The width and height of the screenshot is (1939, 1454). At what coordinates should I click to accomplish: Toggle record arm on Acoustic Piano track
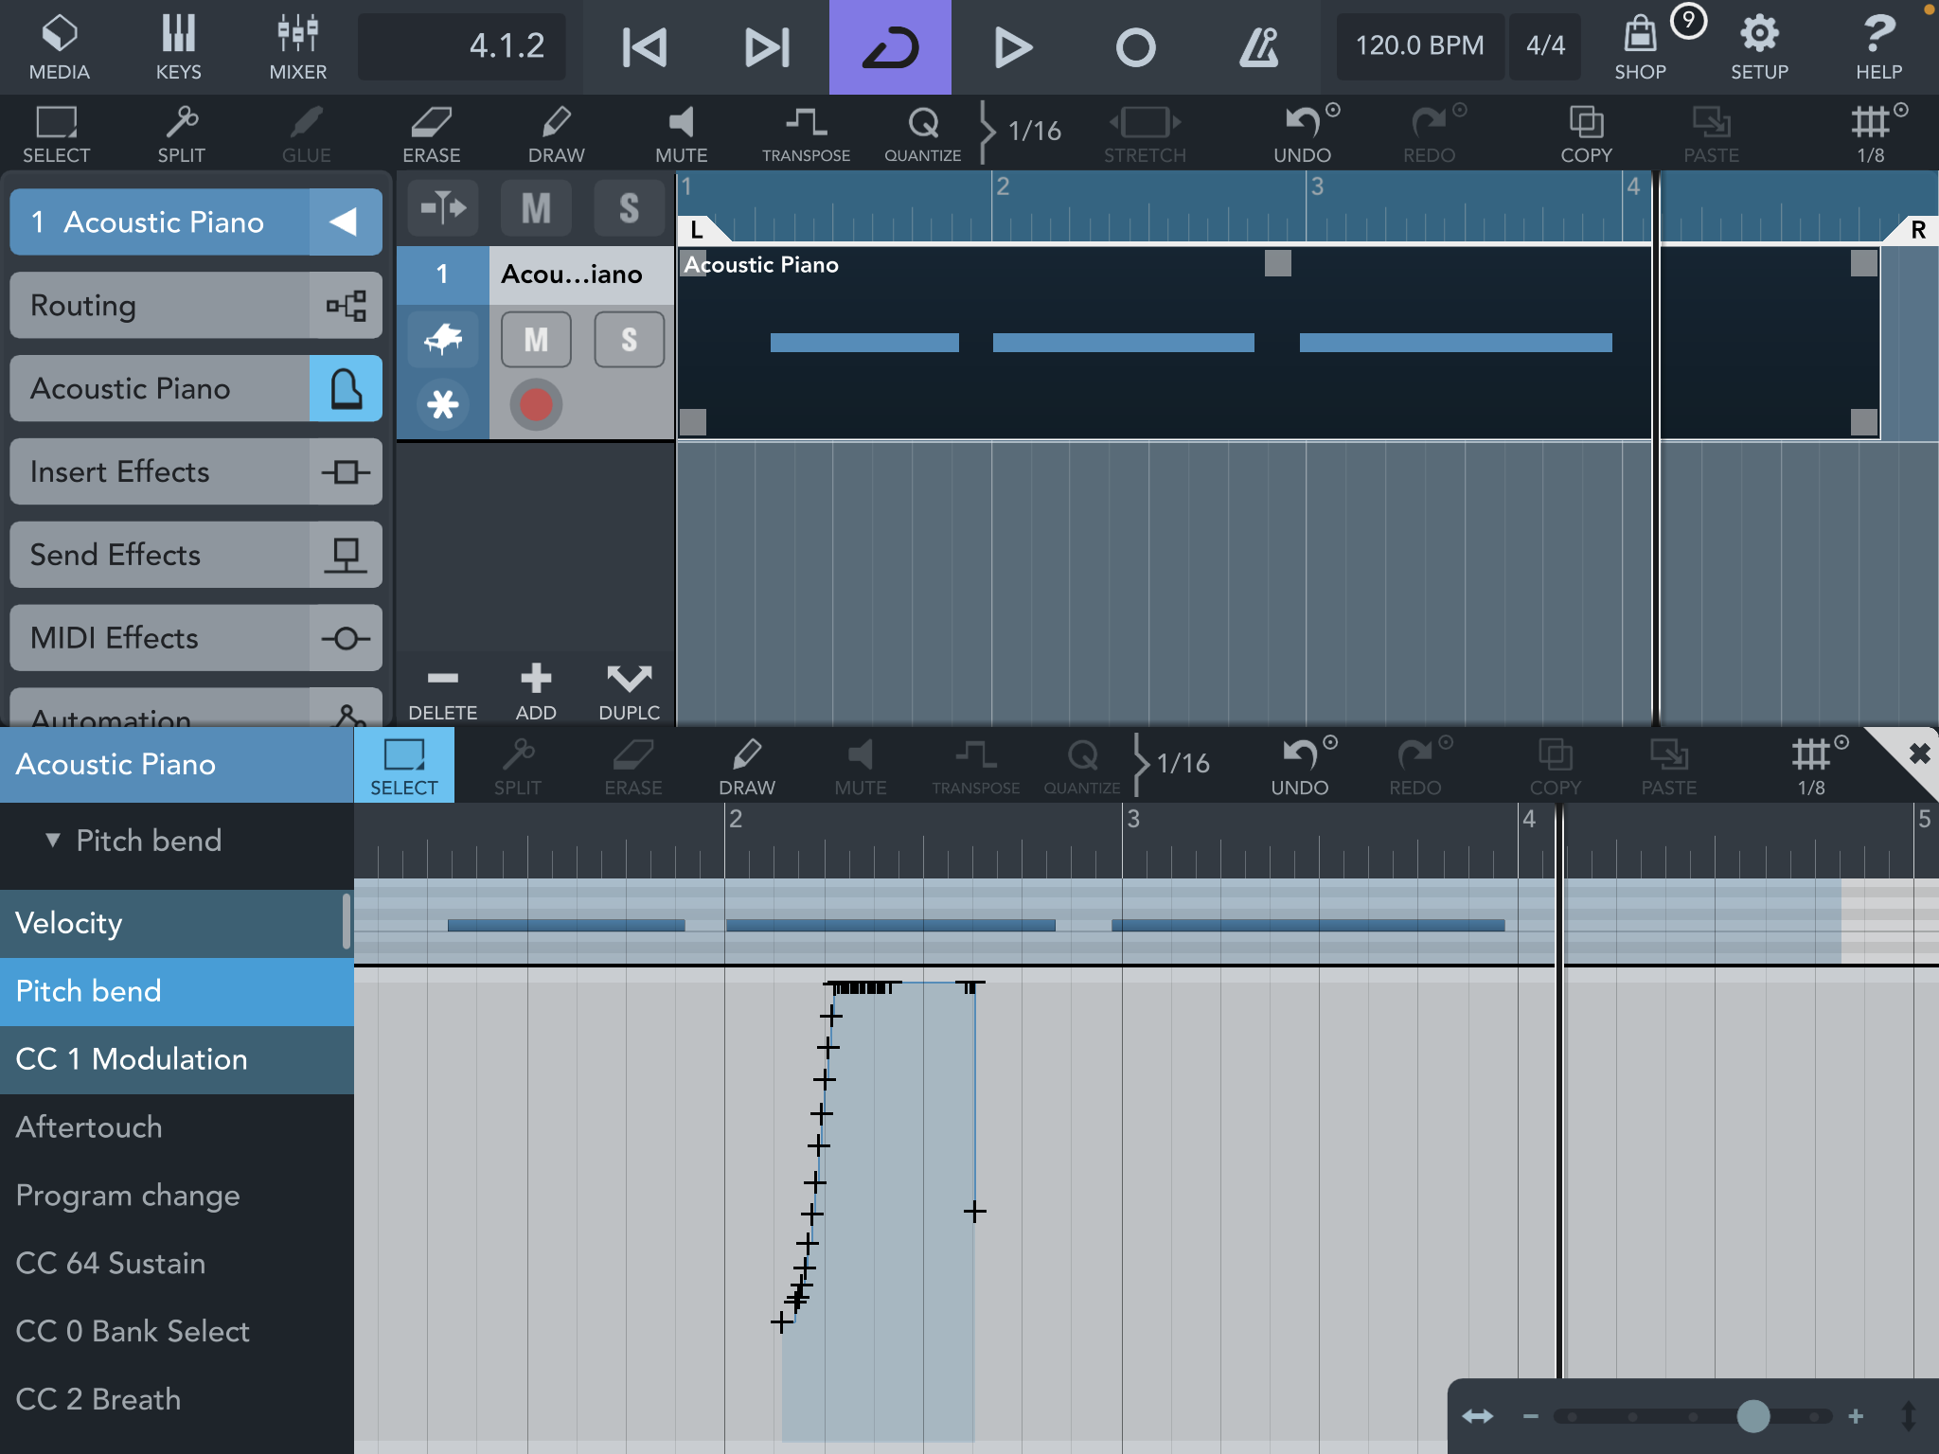click(536, 404)
